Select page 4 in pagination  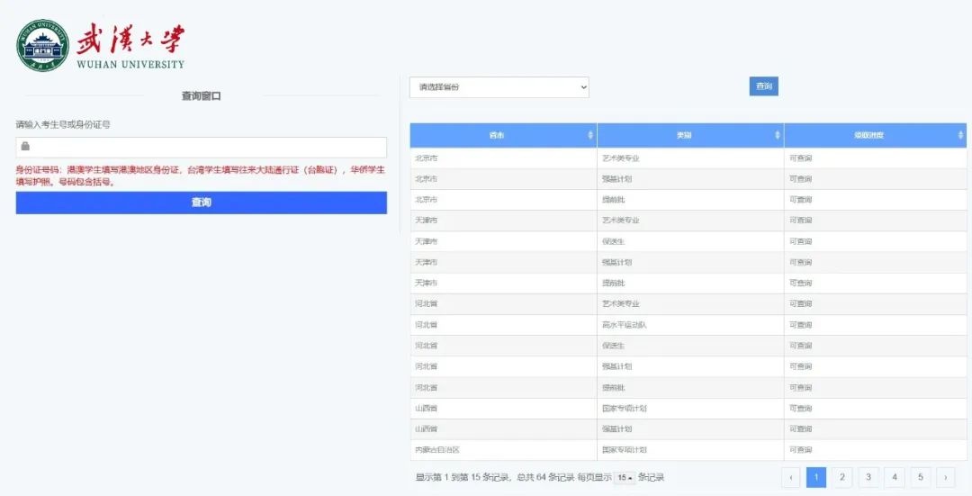point(895,477)
